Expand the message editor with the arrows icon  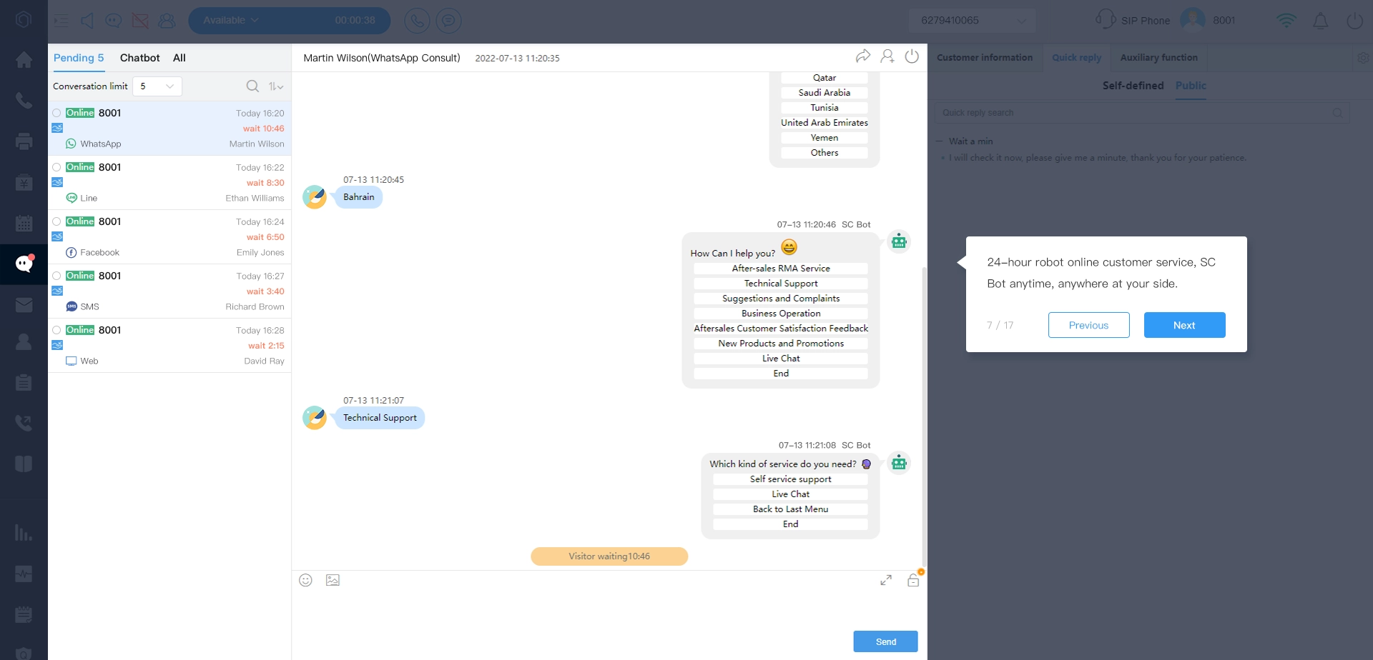(x=886, y=580)
